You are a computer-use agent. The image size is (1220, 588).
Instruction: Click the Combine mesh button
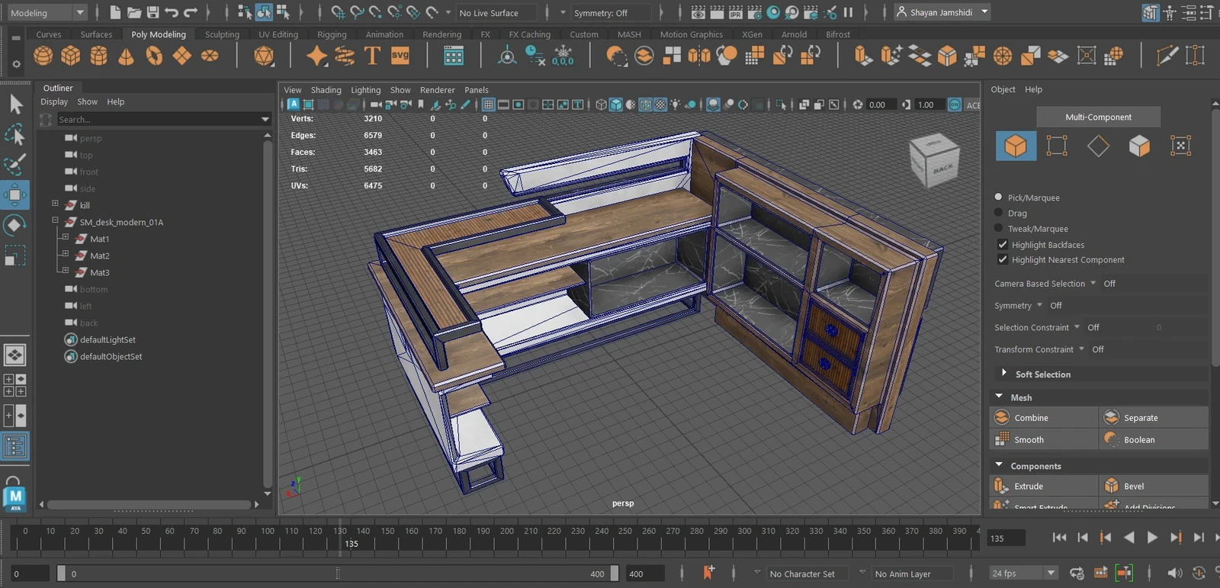coord(1031,418)
